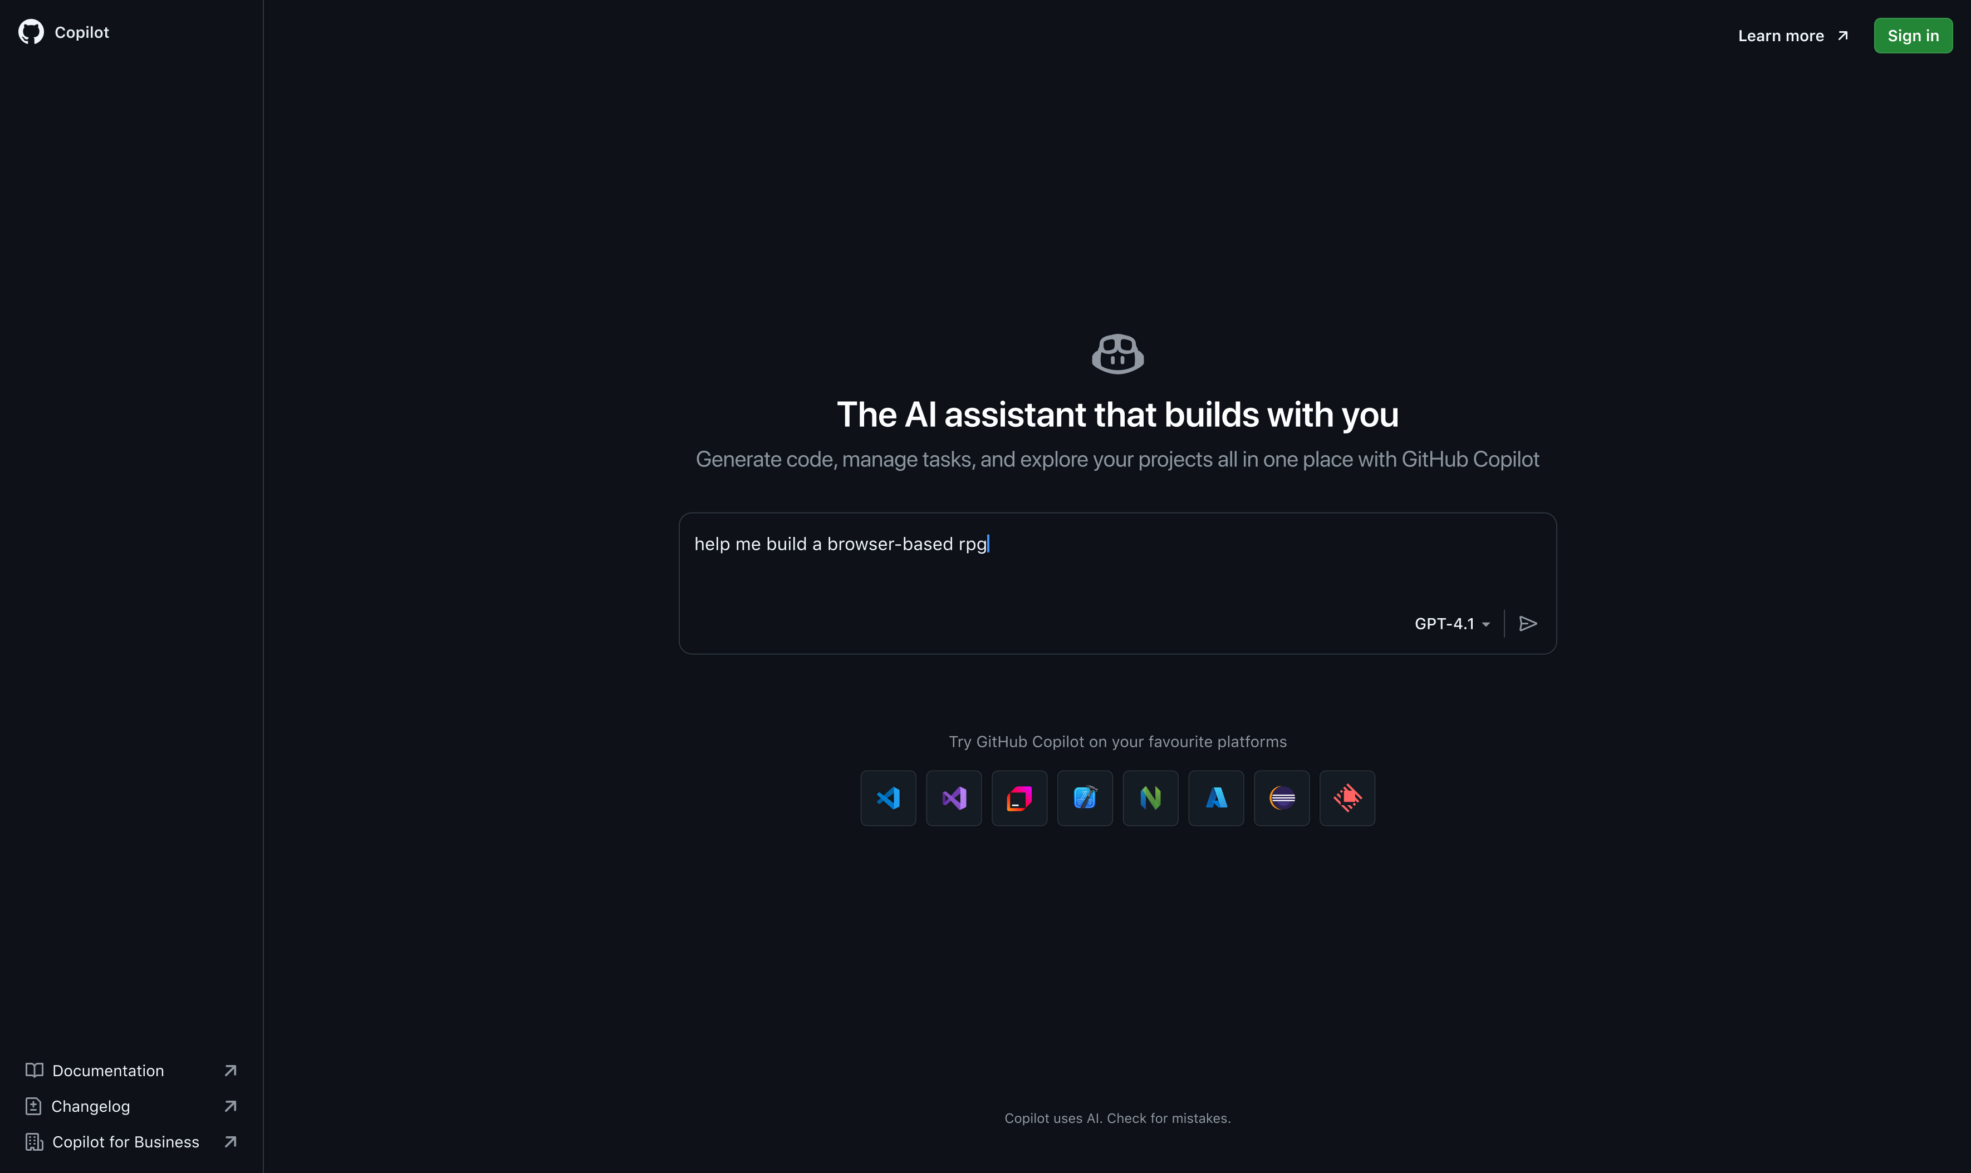The width and height of the screenshot is (1971, 1173).
Task: Click the purple Visual Studio icon
Action: pos(953,797)
